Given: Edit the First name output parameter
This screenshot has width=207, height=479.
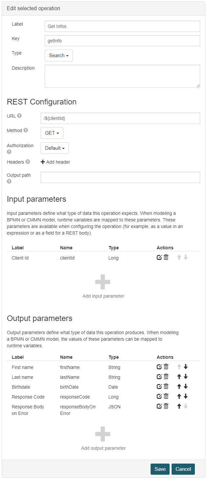Looking at the screenshot, I should (159, 367).
